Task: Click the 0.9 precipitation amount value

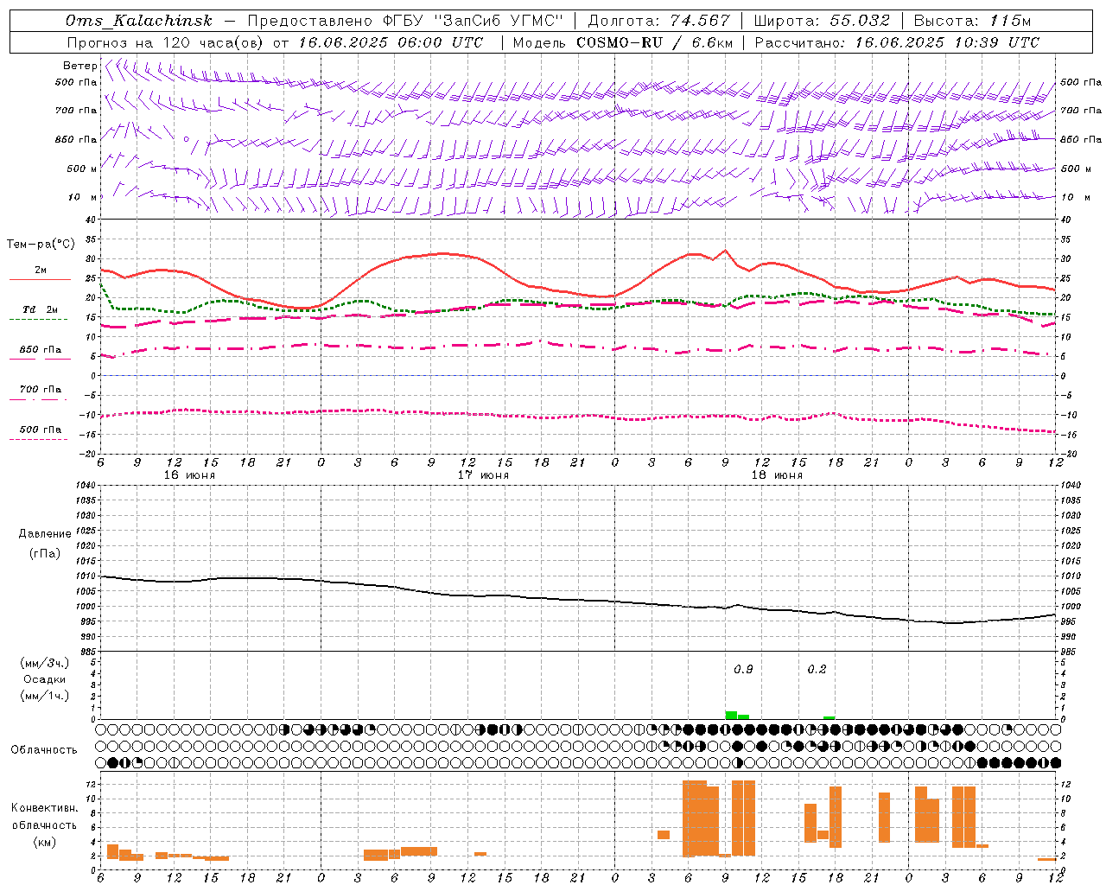Action: [x=743, y=669]
